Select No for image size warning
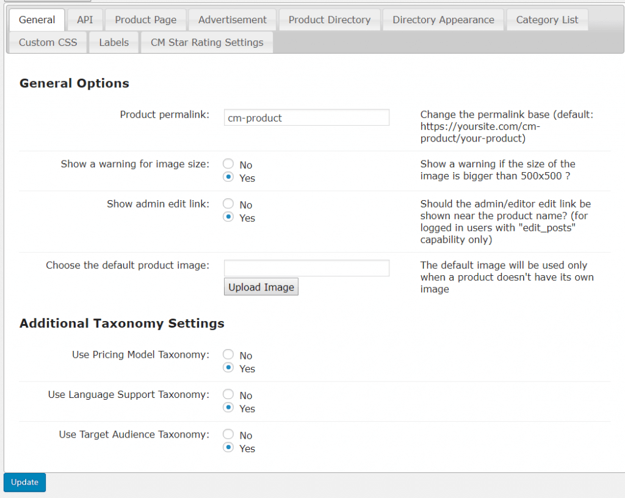The width and height of the screenshot is (625, 498). point(228,164)
